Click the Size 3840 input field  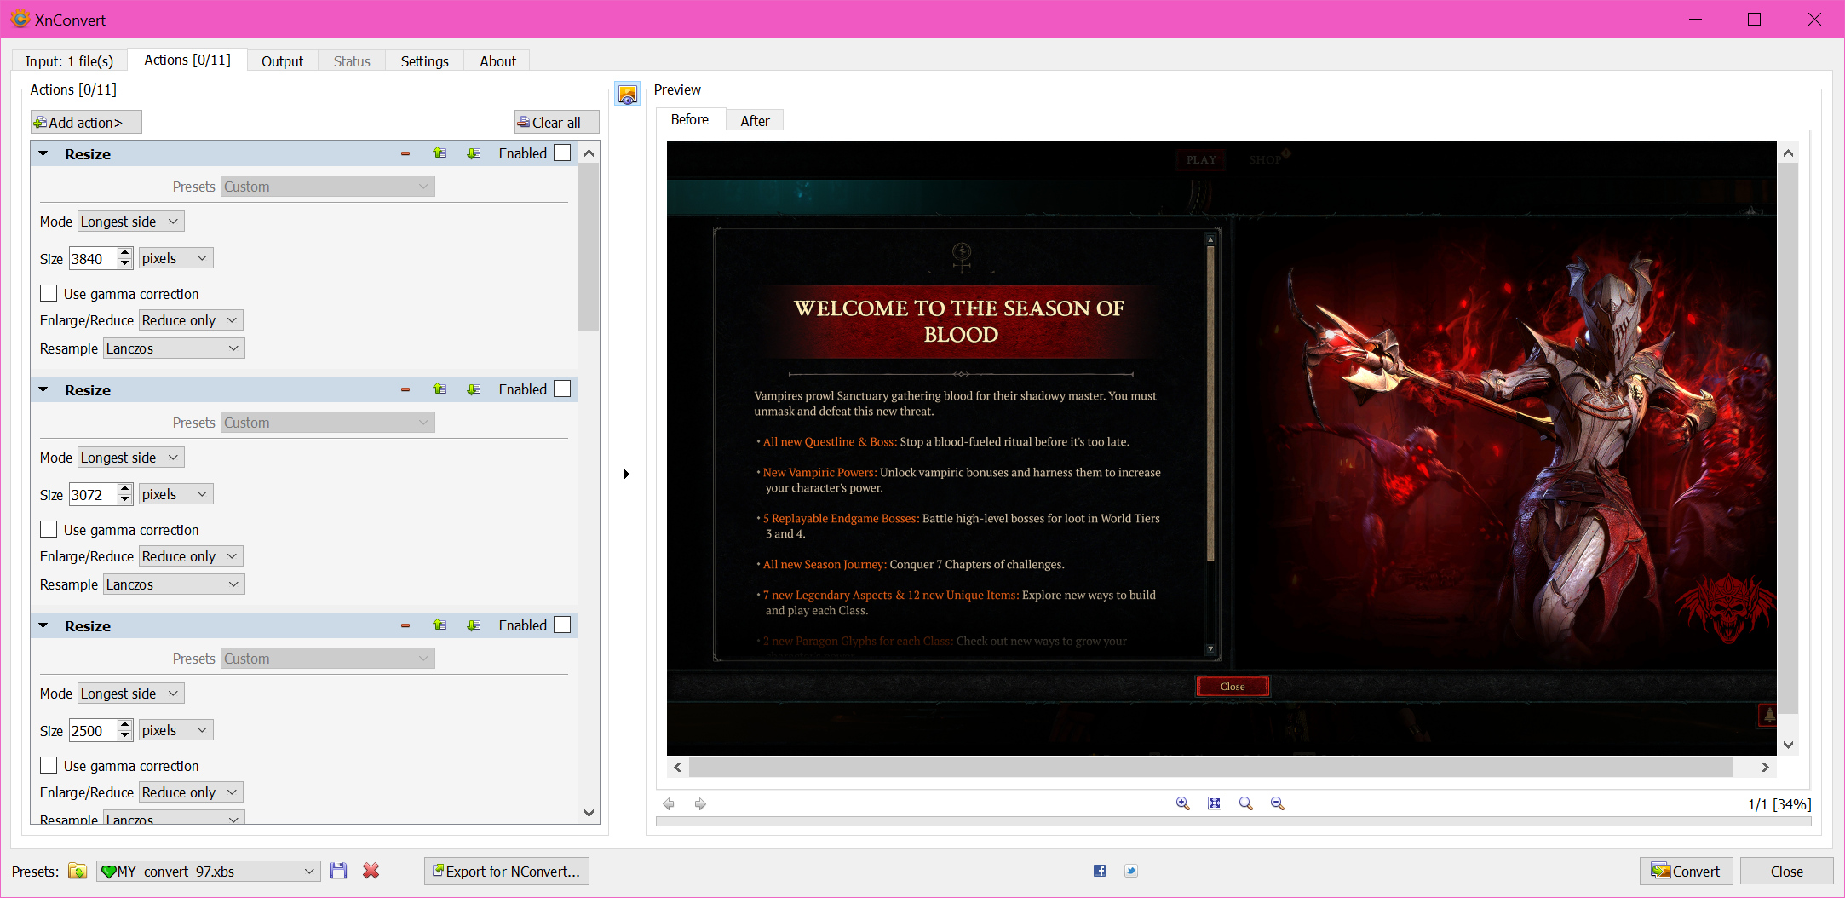tap(92, 259)
